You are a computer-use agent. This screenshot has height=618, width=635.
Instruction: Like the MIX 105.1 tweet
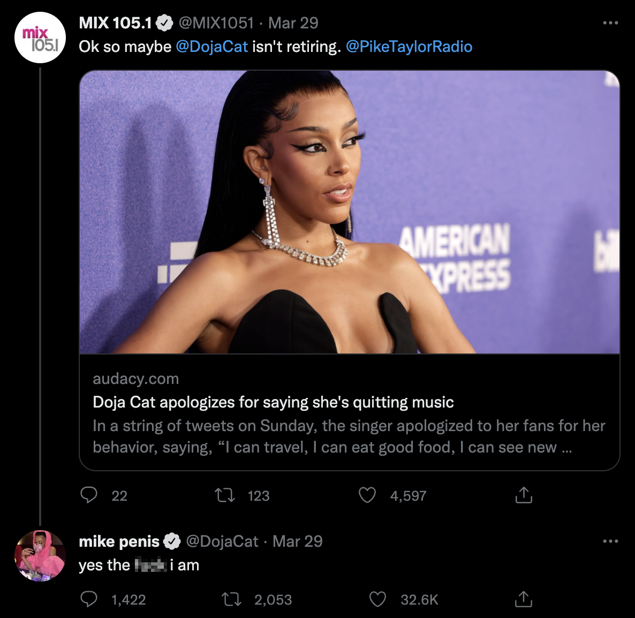click(x=367, y=495)
